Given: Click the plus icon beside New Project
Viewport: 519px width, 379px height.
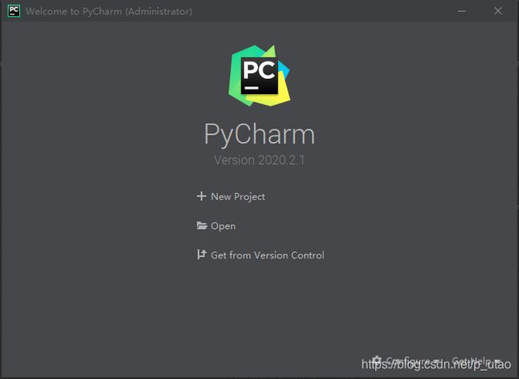Looking at the screenshot, I should click(201, 196).
